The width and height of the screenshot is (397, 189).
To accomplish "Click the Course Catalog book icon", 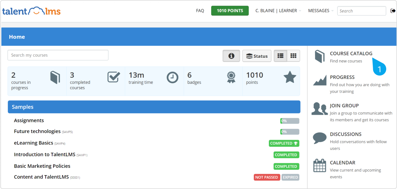I will [x=320, y=56].
